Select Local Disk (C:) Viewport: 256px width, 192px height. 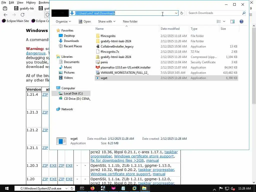71,93
